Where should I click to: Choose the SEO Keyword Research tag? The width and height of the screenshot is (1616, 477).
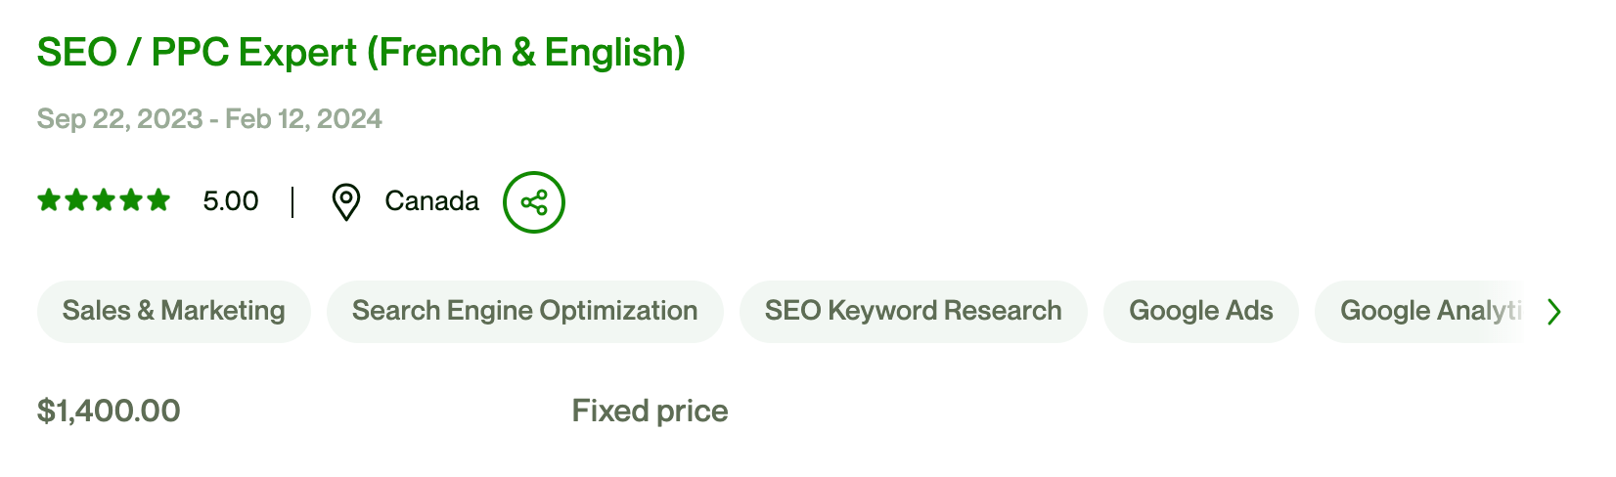pyautogui.click(x=913, y=312)
